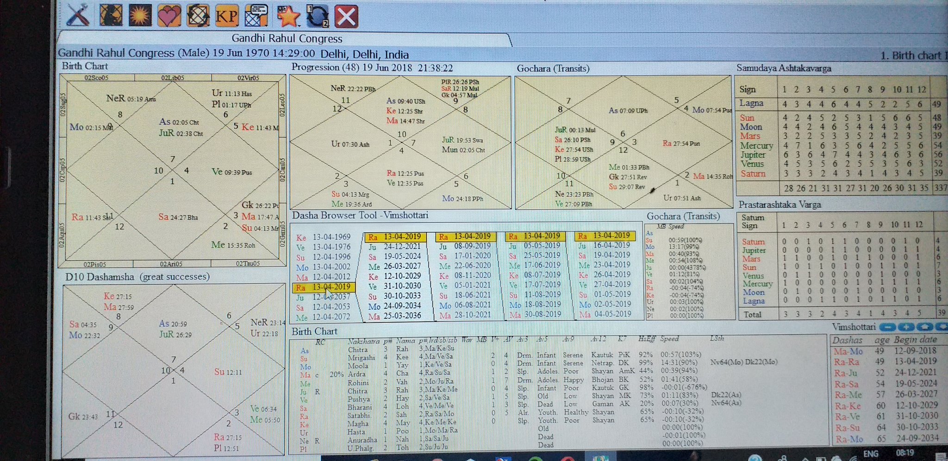Image resolution: width=948 pixels, height=461 pixels.
Task: Select Ju 08-09-2019 in third dasha column
Action: (465, 246)
